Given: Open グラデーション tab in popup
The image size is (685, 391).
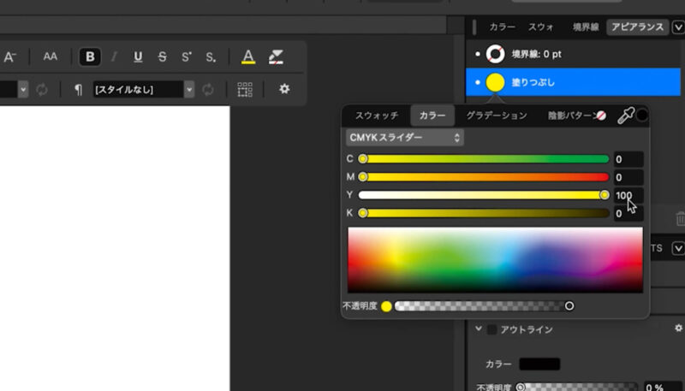Looking at the screenshot, I should [497, 116].
